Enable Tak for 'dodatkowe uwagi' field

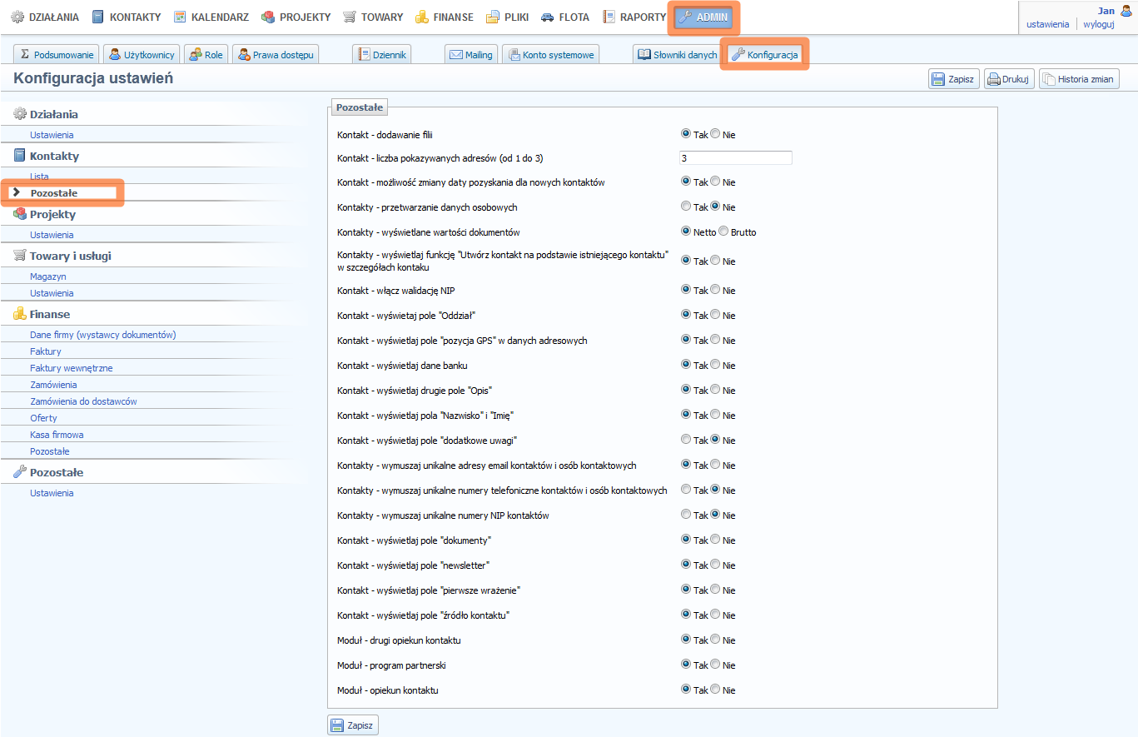click(x=686, y=440)
